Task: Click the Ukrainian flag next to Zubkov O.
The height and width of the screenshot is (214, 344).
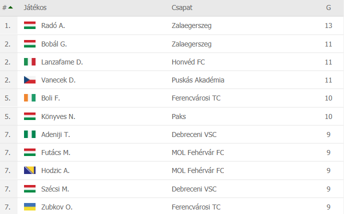Action: 30,206
